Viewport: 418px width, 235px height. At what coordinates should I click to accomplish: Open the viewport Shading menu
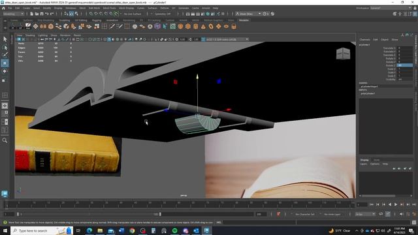pyautogui.click(x=30, y=35)
